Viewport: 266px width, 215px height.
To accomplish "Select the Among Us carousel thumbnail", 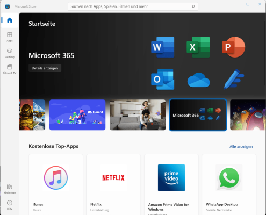I will point(248,115).
